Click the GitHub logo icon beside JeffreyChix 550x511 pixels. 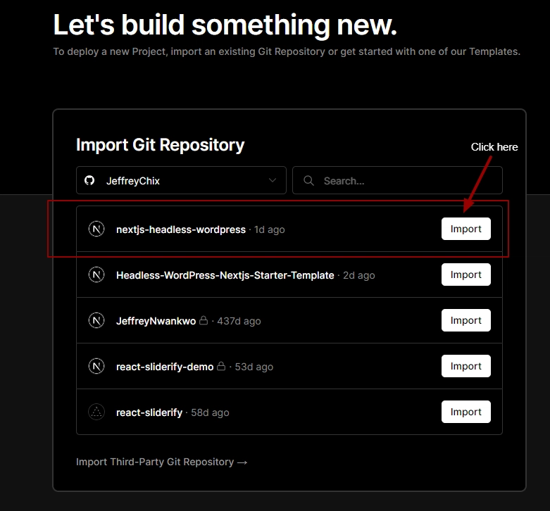89,180
